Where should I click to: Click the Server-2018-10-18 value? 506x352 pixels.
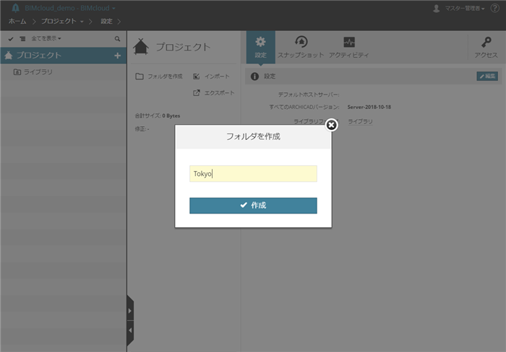(x=369, y=107)
